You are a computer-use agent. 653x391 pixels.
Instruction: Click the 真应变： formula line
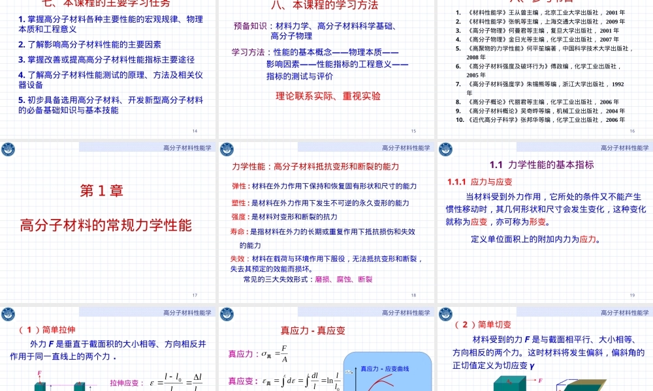(285, 381)
